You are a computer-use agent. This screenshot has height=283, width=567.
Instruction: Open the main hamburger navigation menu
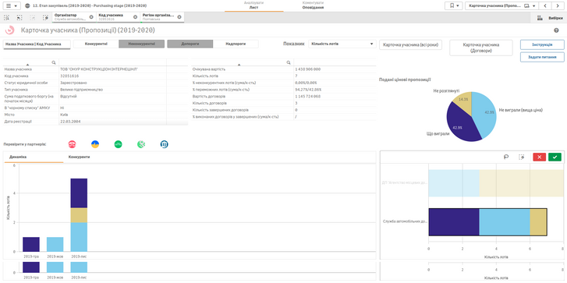pos(12,5)
